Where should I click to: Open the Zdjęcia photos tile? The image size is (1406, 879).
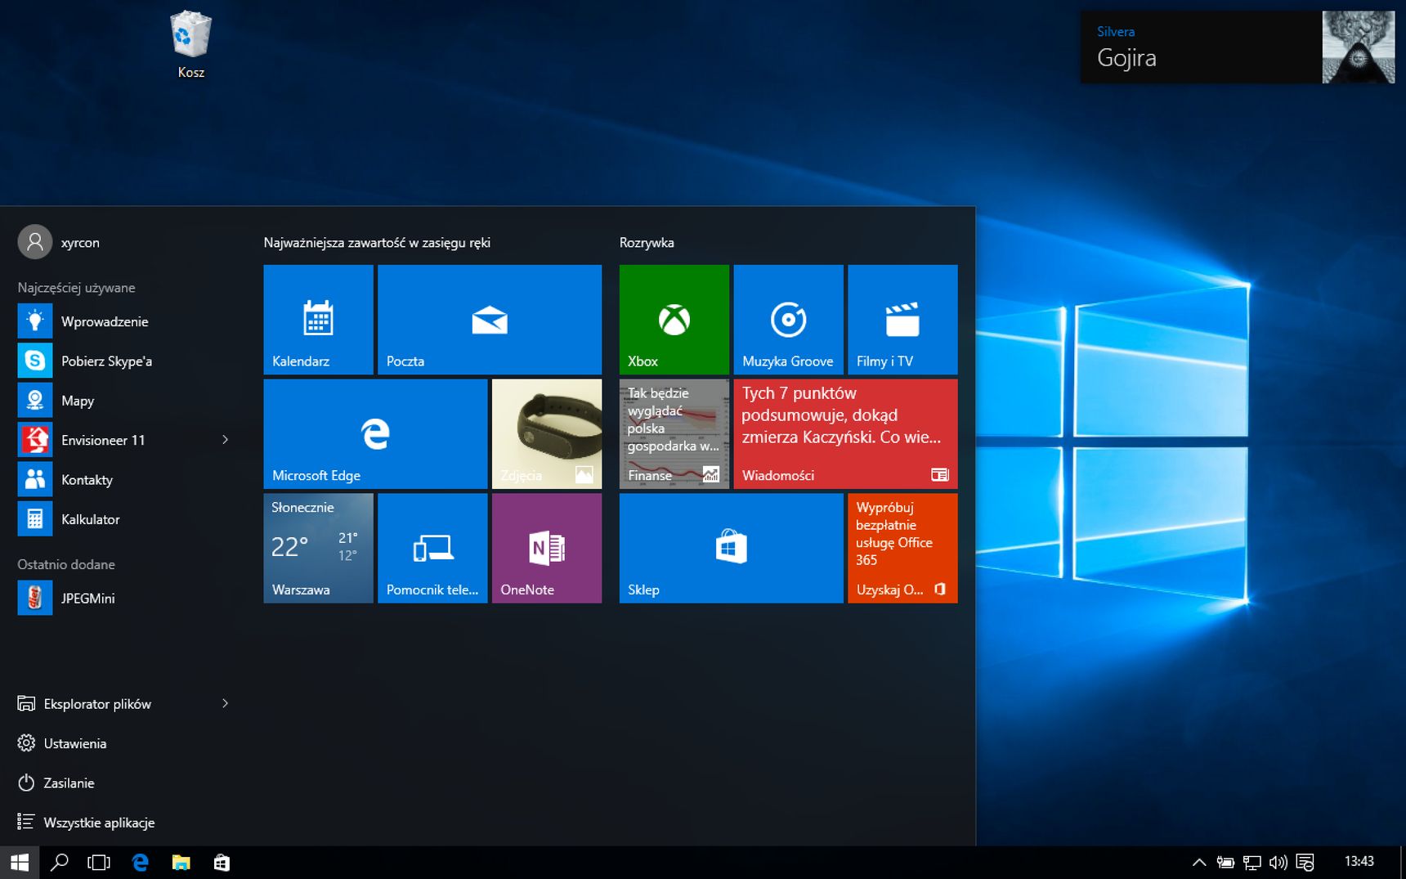pyautogui.click(x=547, y=433)
